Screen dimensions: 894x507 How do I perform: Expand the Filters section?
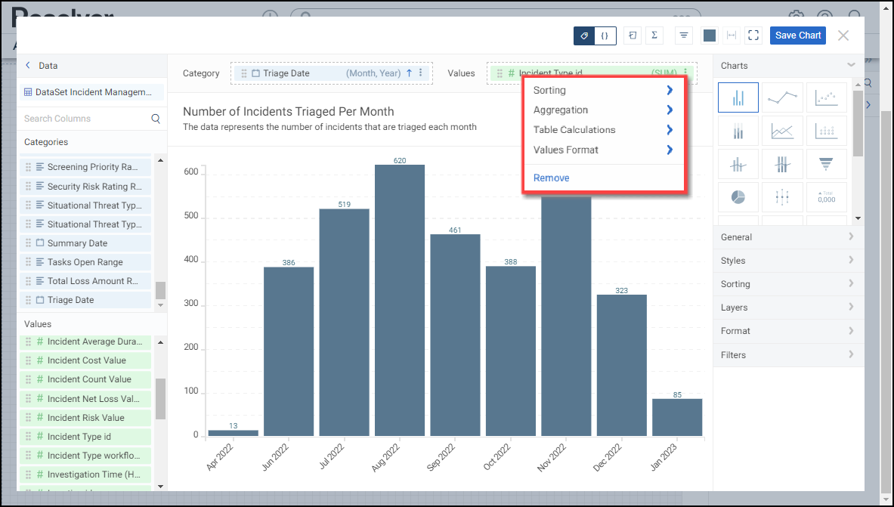(x=787, y=355)
